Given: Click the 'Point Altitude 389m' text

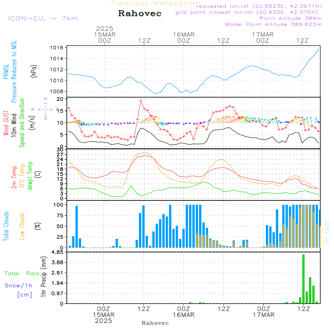Looking at the screenshot, I should coord(291,18).
